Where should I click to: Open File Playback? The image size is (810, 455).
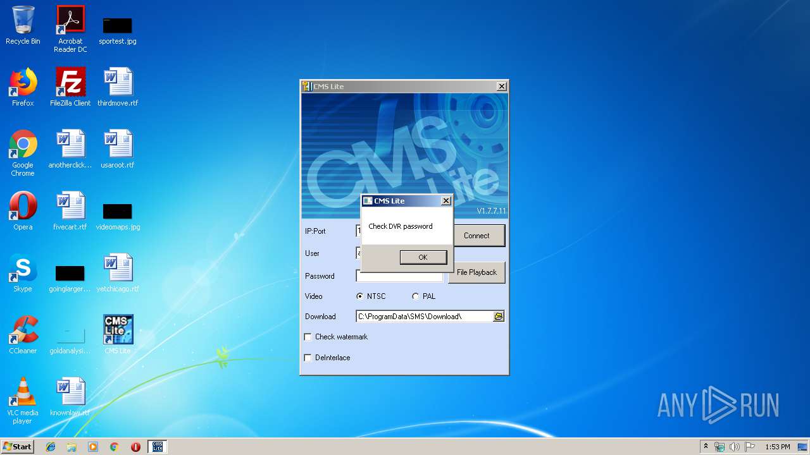point(477,272)
